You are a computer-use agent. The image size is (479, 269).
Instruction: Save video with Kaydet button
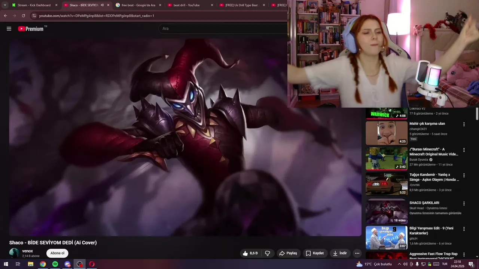(x=315, y=253)
